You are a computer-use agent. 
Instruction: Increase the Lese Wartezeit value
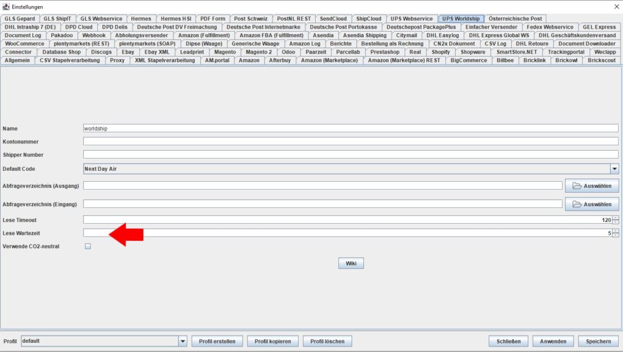[x=616, y=231]
